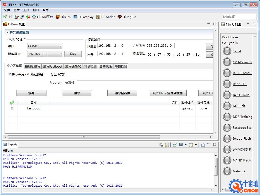Launch HiFastplay from the toolbar

[83, 17]
